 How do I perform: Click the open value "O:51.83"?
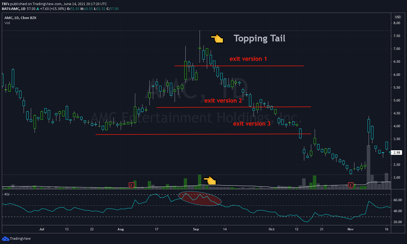pos(73,9)
